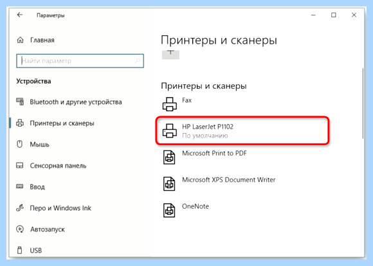Click the pen icon beside Windows Ink
Viewport: 373px width, 266px height.
coord(20,208)
